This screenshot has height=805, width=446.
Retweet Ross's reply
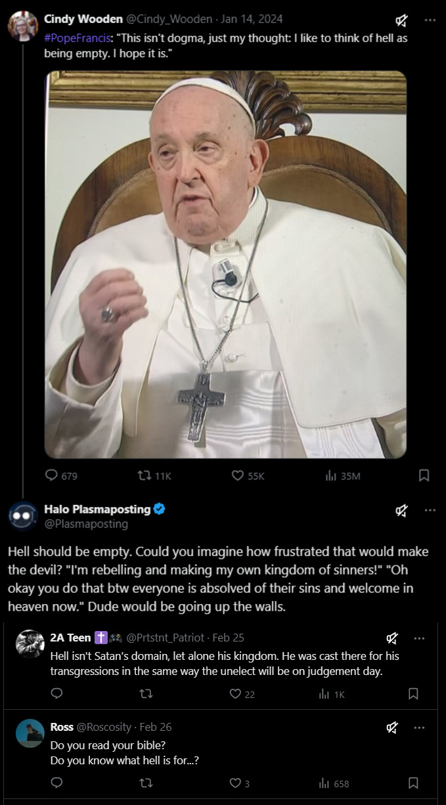tap(146, 783)
